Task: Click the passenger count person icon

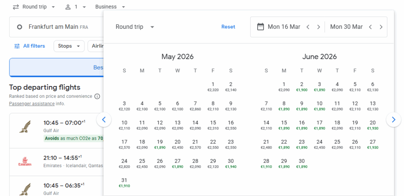Action: pos(68,7)
